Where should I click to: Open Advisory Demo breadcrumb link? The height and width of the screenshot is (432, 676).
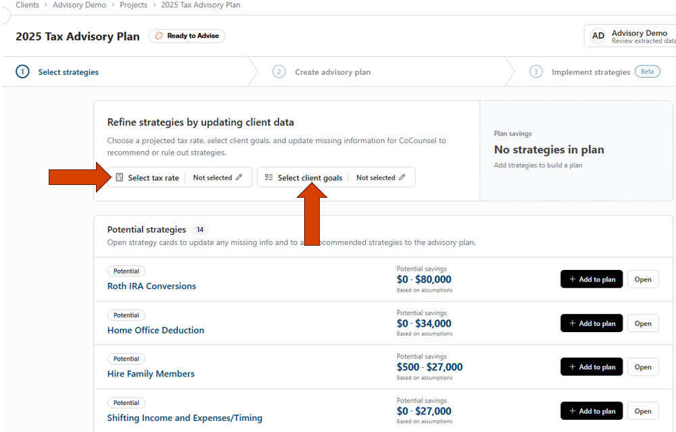79,5
